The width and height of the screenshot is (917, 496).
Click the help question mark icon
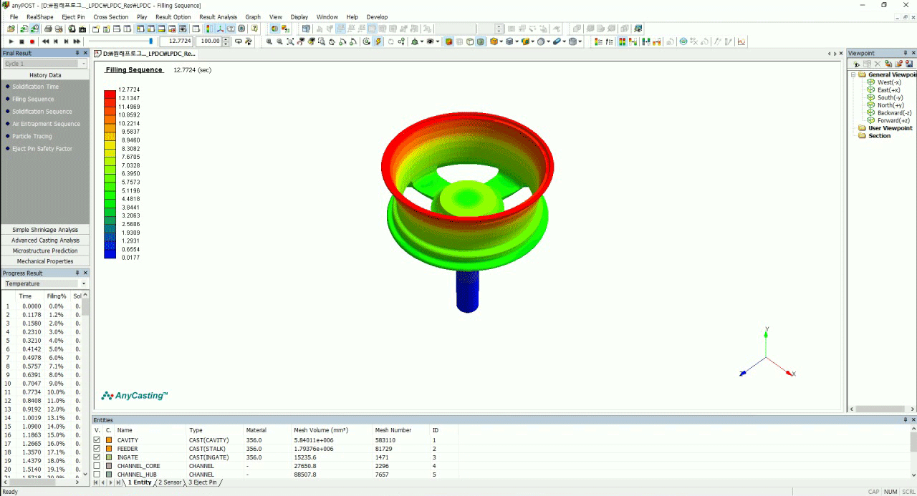pyautogui.click(x=253, y=29)
